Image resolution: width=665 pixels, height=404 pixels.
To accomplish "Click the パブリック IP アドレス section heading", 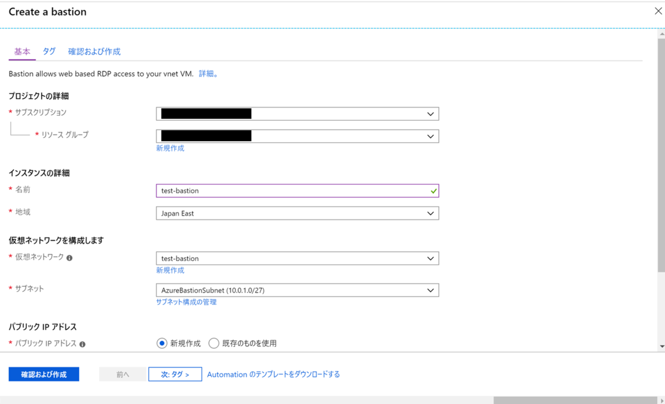I will 43,326.
